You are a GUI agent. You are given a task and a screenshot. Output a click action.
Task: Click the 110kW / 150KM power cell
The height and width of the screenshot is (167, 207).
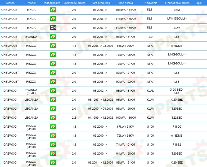[126, 28]
